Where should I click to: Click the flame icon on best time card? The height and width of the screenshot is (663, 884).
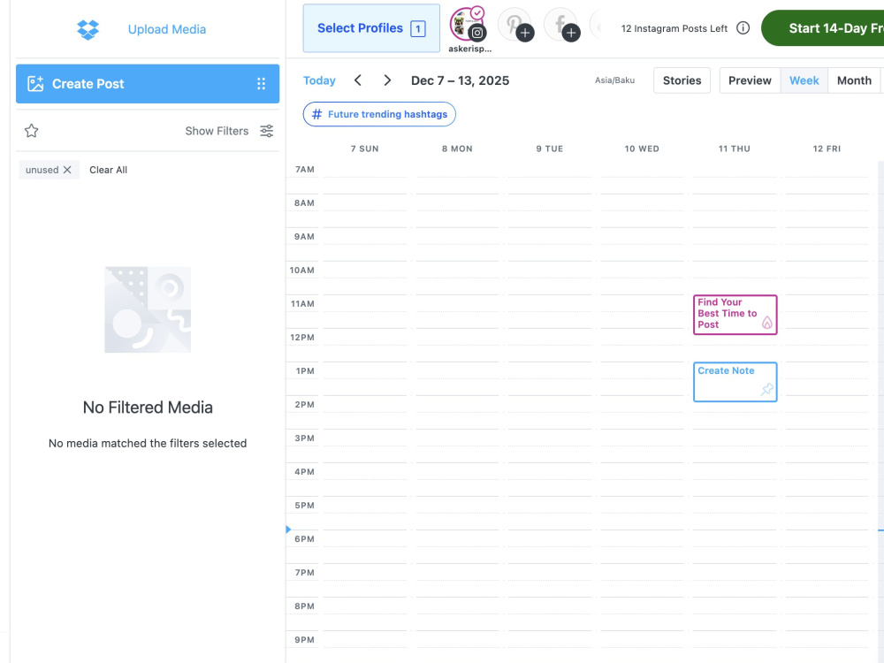[x=767, y=323]
